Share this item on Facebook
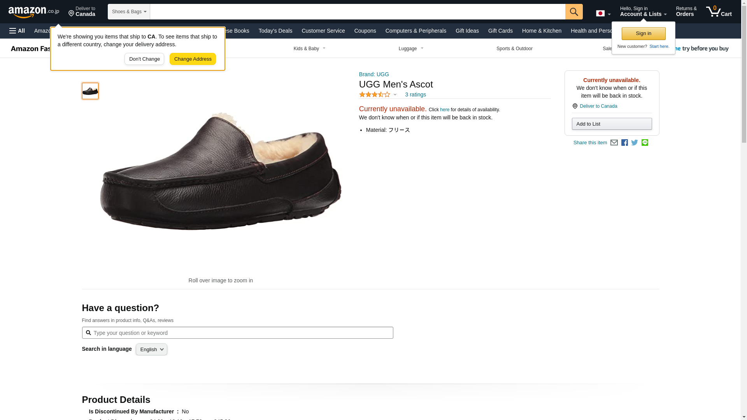The height and width of the screenshot is (420, 747). [624, 143]
